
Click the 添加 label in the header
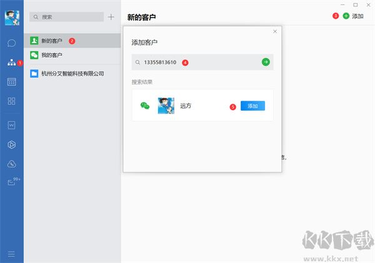[x=357, y=16]
